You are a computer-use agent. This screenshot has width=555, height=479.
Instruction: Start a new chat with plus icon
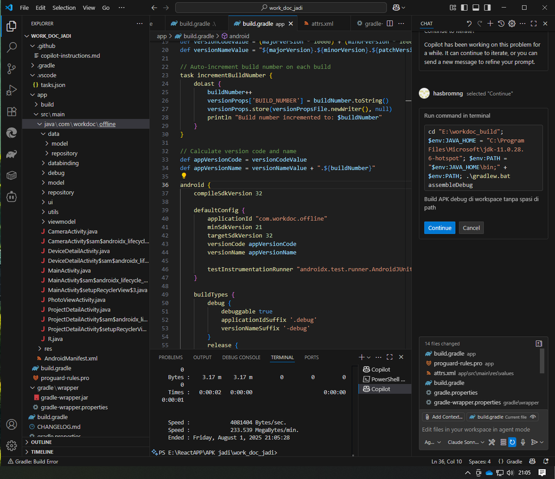click(490, 23)
